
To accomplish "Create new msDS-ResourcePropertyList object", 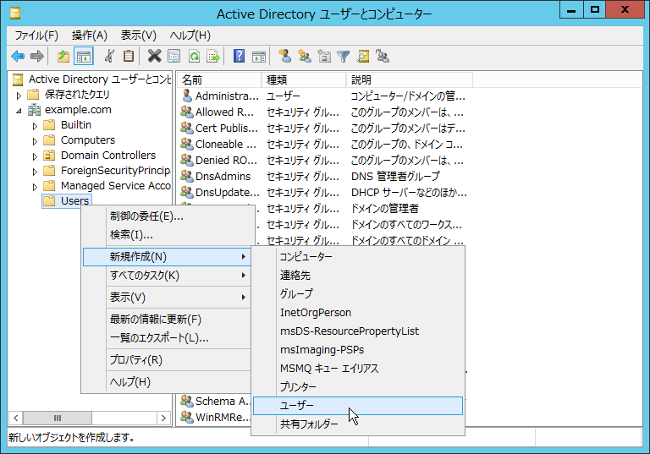I will [358, 331].
